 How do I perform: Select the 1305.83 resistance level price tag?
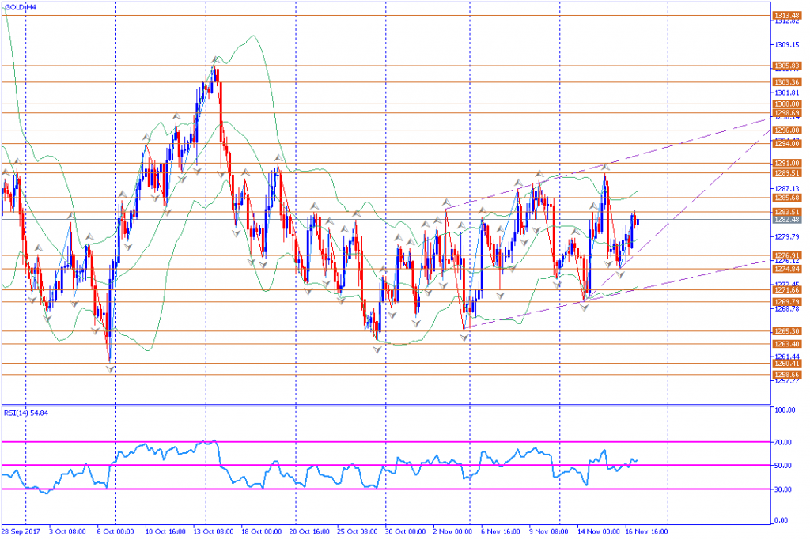pyautogui.click(x=786, y=66)
